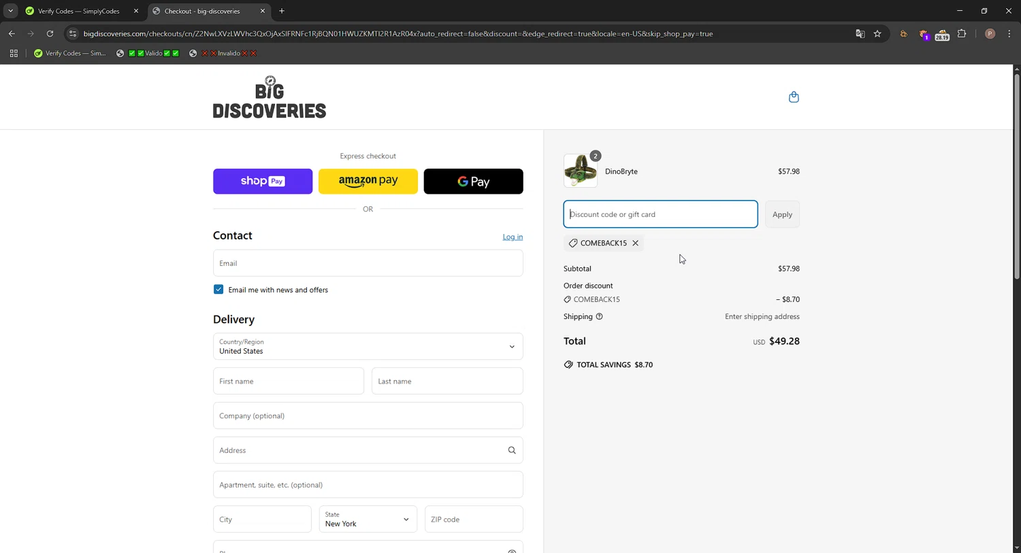
Task: Click the Company (optional) field
Action: 368,416
